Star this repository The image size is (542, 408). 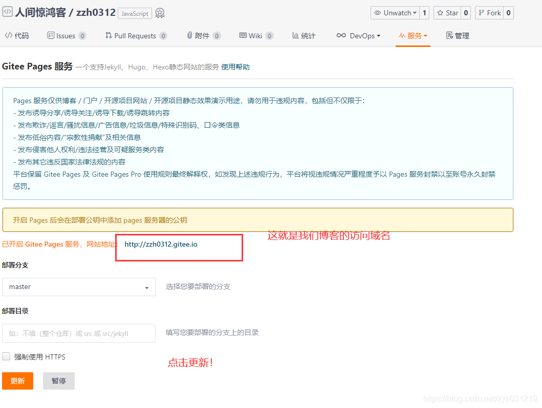coord(448,13)
